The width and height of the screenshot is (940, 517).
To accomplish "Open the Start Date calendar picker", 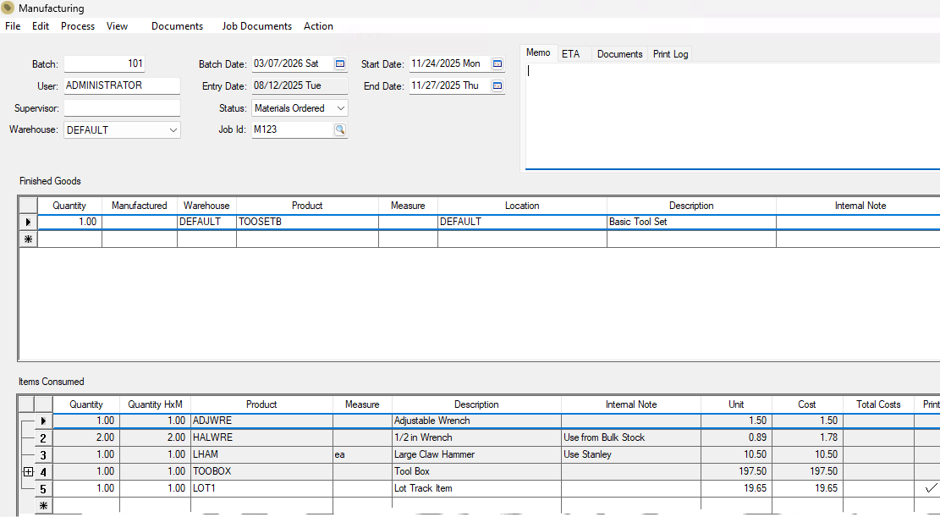I will (497, 63).
